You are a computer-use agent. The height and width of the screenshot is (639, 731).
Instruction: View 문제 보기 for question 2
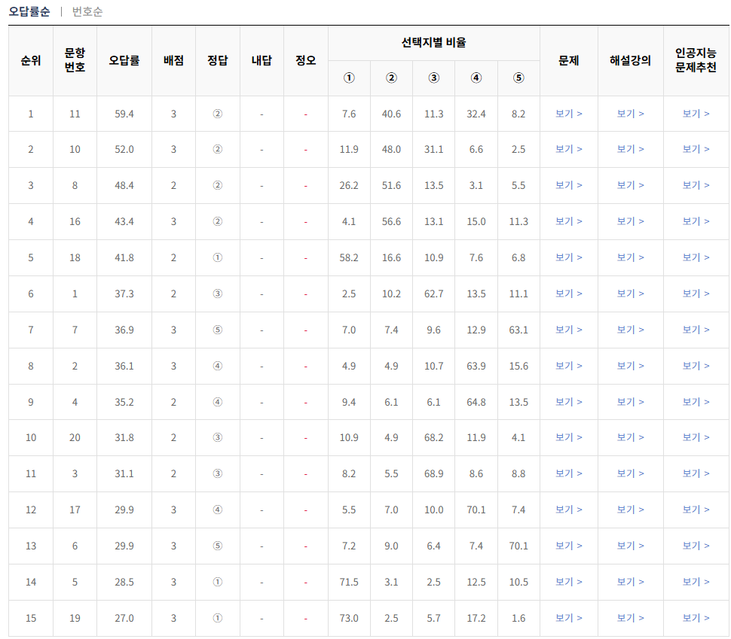[x=567, y=365]
